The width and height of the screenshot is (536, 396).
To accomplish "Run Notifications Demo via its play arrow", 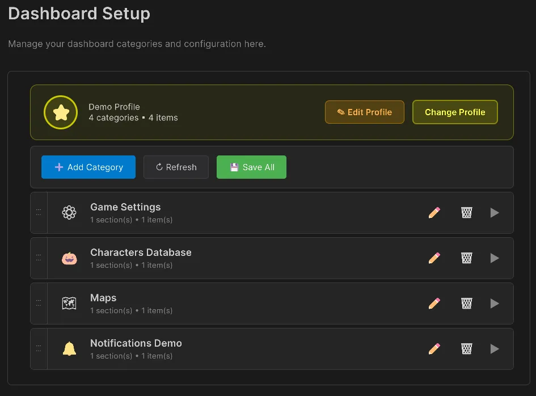I will point(494,348).
